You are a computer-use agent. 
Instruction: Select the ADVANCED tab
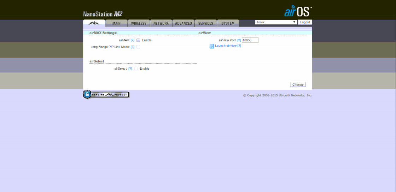coord(184,23)
